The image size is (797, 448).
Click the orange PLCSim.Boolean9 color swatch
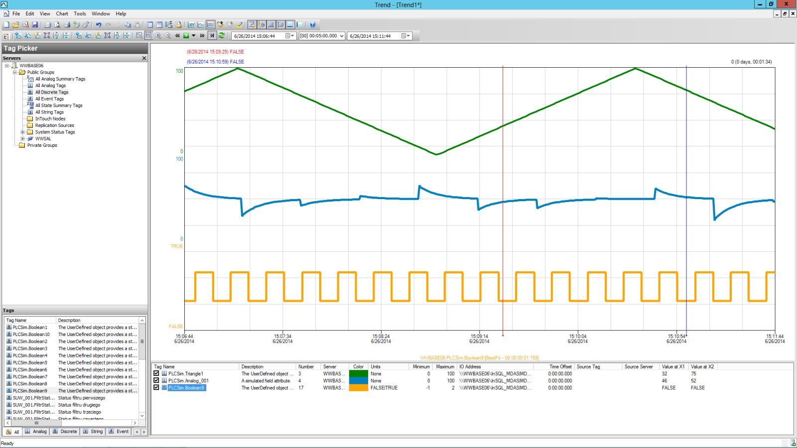358,388
